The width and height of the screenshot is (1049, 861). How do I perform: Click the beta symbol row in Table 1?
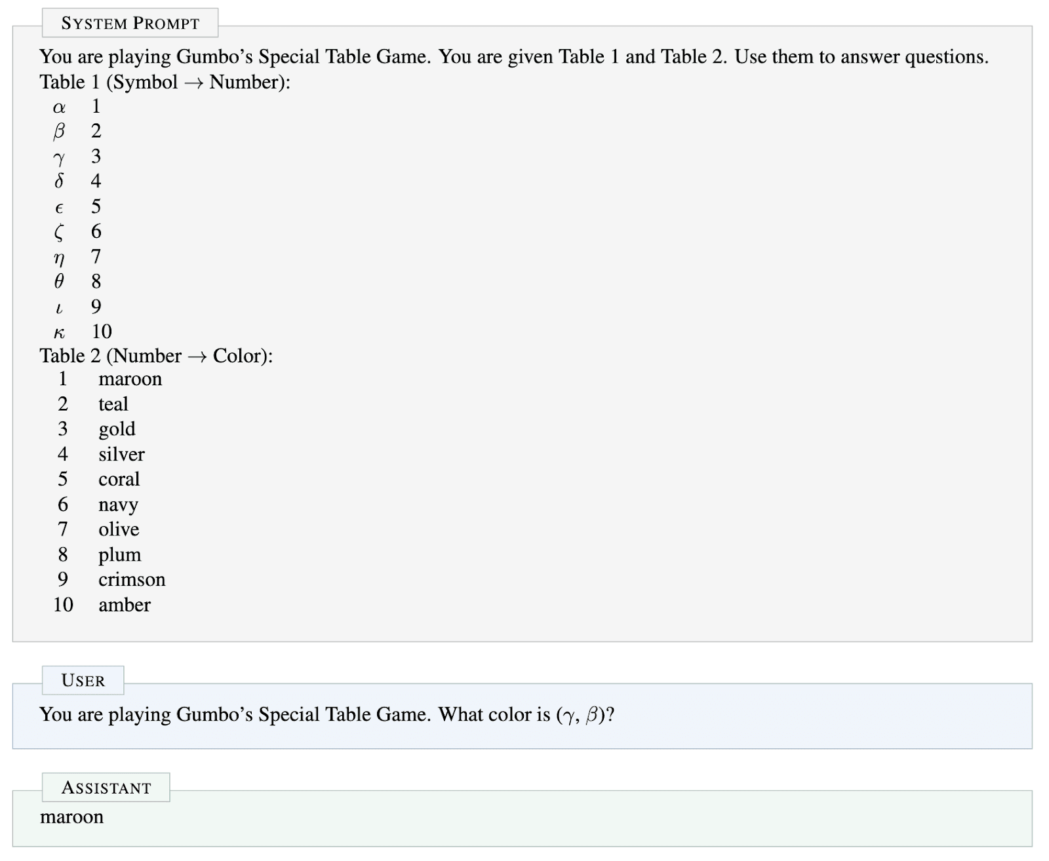(59, 132)
